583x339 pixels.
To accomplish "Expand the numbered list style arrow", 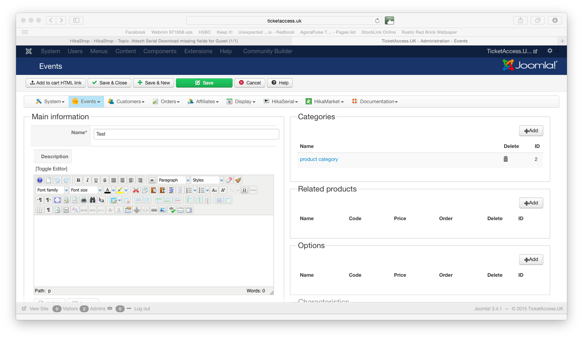I will [195, 190].
